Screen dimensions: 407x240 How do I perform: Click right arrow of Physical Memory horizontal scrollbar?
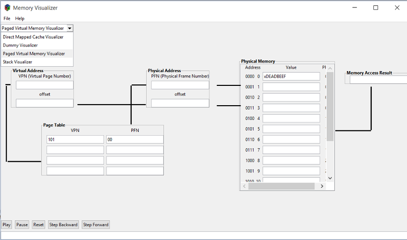tap(322, 186)
